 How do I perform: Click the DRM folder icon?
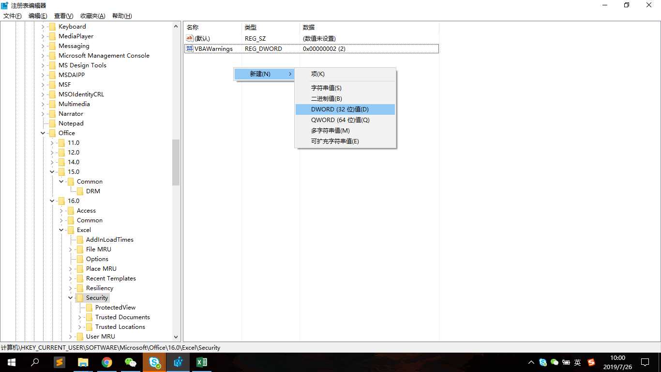tap(79, 191)
